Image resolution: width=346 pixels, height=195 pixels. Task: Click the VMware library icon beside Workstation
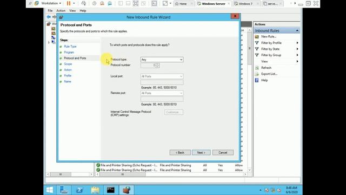pos(37,3)
